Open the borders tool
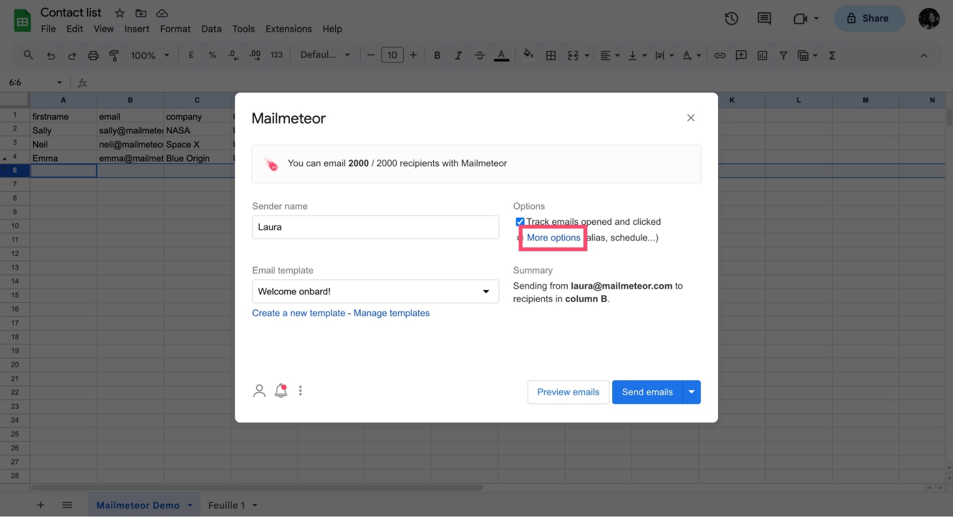This screenshot has height=517, width=953. coord(551,55)
